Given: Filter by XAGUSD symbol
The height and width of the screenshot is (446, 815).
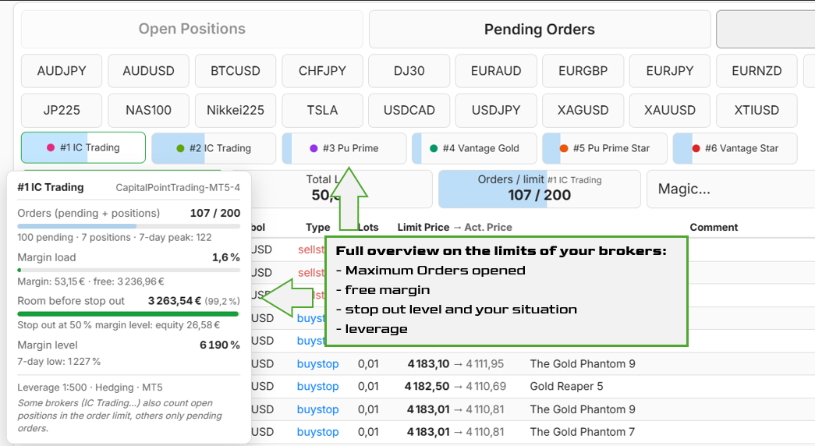Looking at the screenshot, I should (x=583, y=110).
